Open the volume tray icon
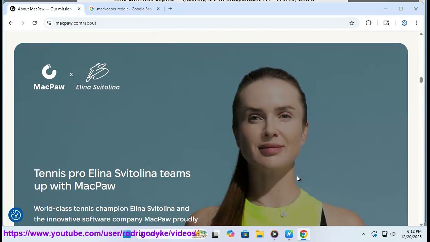Screen dimensions: 430x242 (393, 234)
